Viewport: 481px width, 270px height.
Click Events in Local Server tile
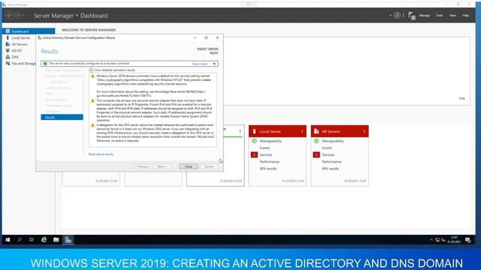(x=265, y=148)
